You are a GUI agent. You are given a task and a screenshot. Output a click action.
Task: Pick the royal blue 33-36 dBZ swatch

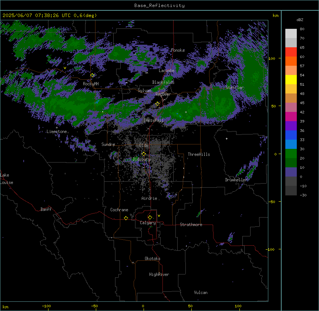point(291,135)
